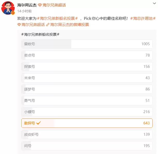Click the diamond icon in the post text
The width and height of the screenshot is (158, 154).
coord(19,25)
